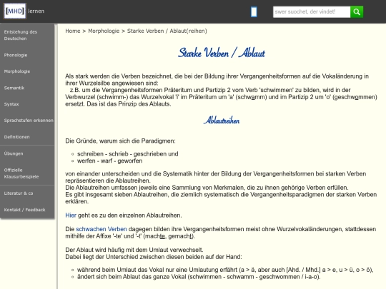Click 'Es gibt insgesamt sieben Ablautreihen' sentence

click(221, 198)
